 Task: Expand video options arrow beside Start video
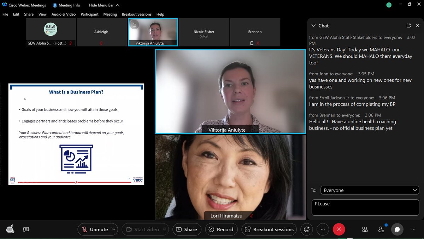point(164,229)
